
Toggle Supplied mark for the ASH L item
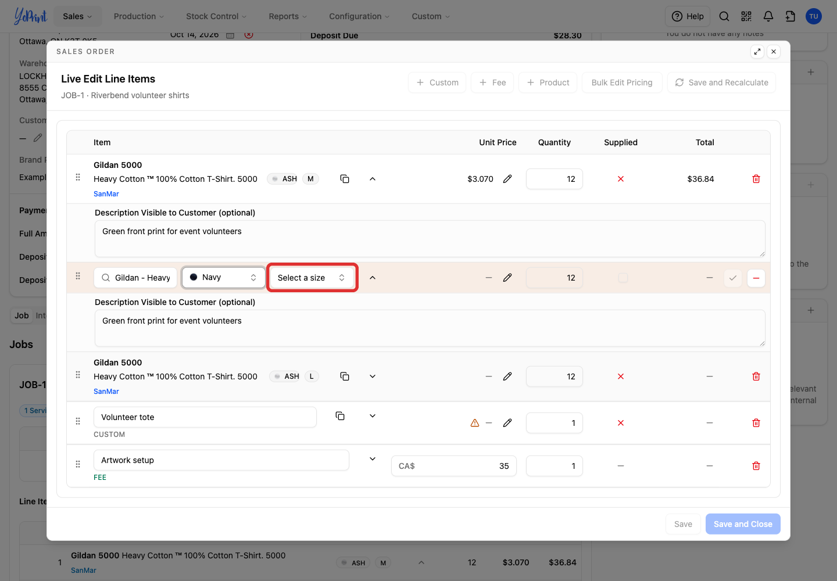(x=621, y=376)
